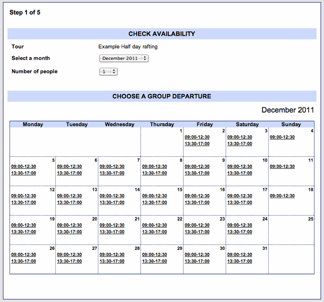The width and height of the screenshot is (324, 302).
Task: Choose 13:30-17:00 on Tuesday December 13
Action: pyautogui.click(x=69, y=202)
